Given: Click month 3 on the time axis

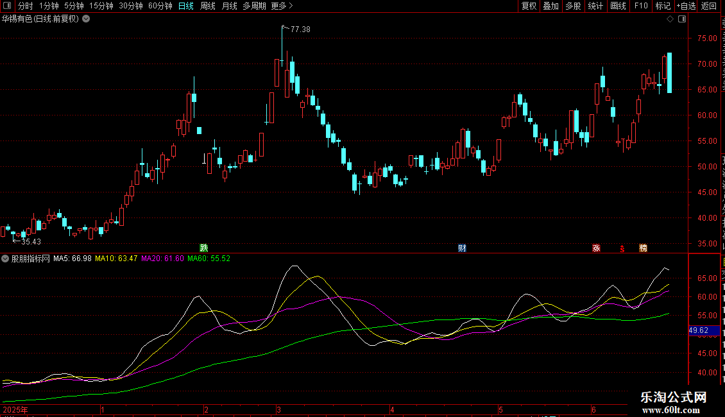Looking at the screenshot, I should click(x=279, y=409).
